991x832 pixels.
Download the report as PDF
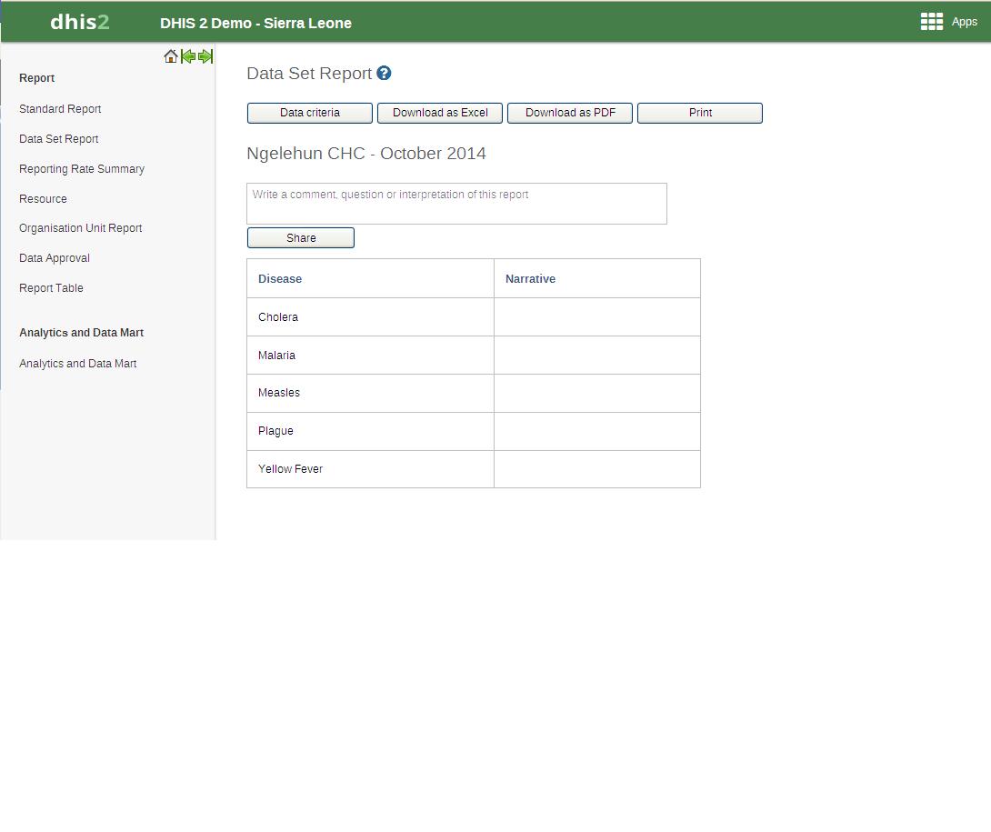[x=570, y=113]
